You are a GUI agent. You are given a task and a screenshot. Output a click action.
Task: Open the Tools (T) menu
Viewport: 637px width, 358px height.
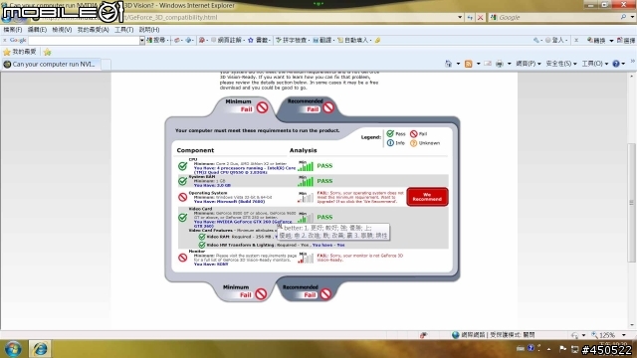[x=123, y=30]
